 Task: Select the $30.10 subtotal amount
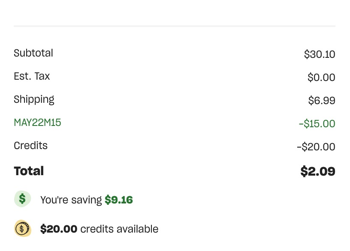tap(320, 54)
